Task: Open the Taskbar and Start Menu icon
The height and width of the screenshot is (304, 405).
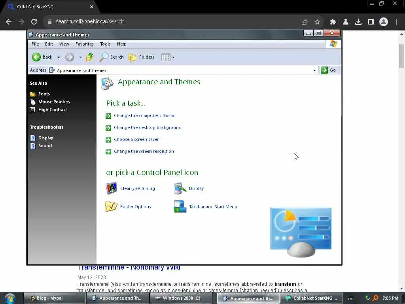Action: click(x=180, y=207)
